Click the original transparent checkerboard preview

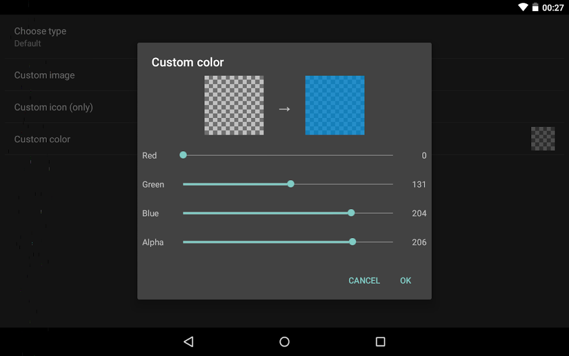tap(234, 105)
